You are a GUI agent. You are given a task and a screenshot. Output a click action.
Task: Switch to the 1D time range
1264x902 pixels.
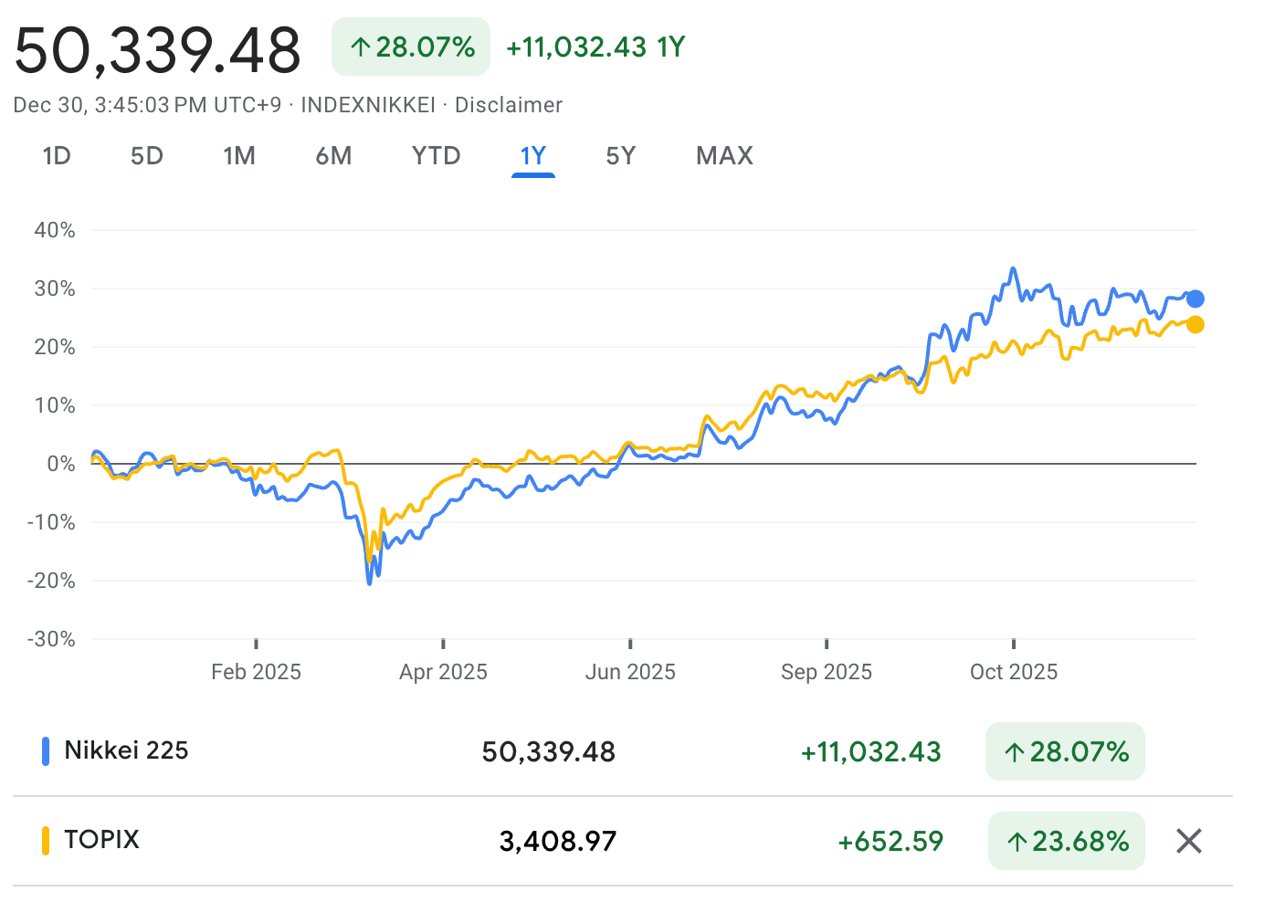(x=57, y=156)
